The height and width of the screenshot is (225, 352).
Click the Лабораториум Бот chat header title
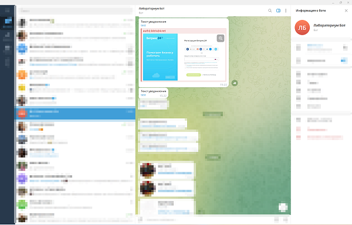(151, 9)
